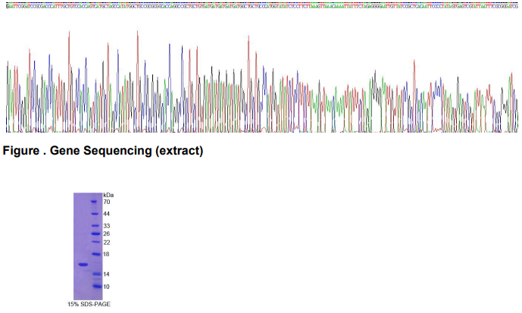Screen dimensions: 522x313
Task: Click the 44 kDa marker label
Action: pyautogui.click(x=107, y=214)
